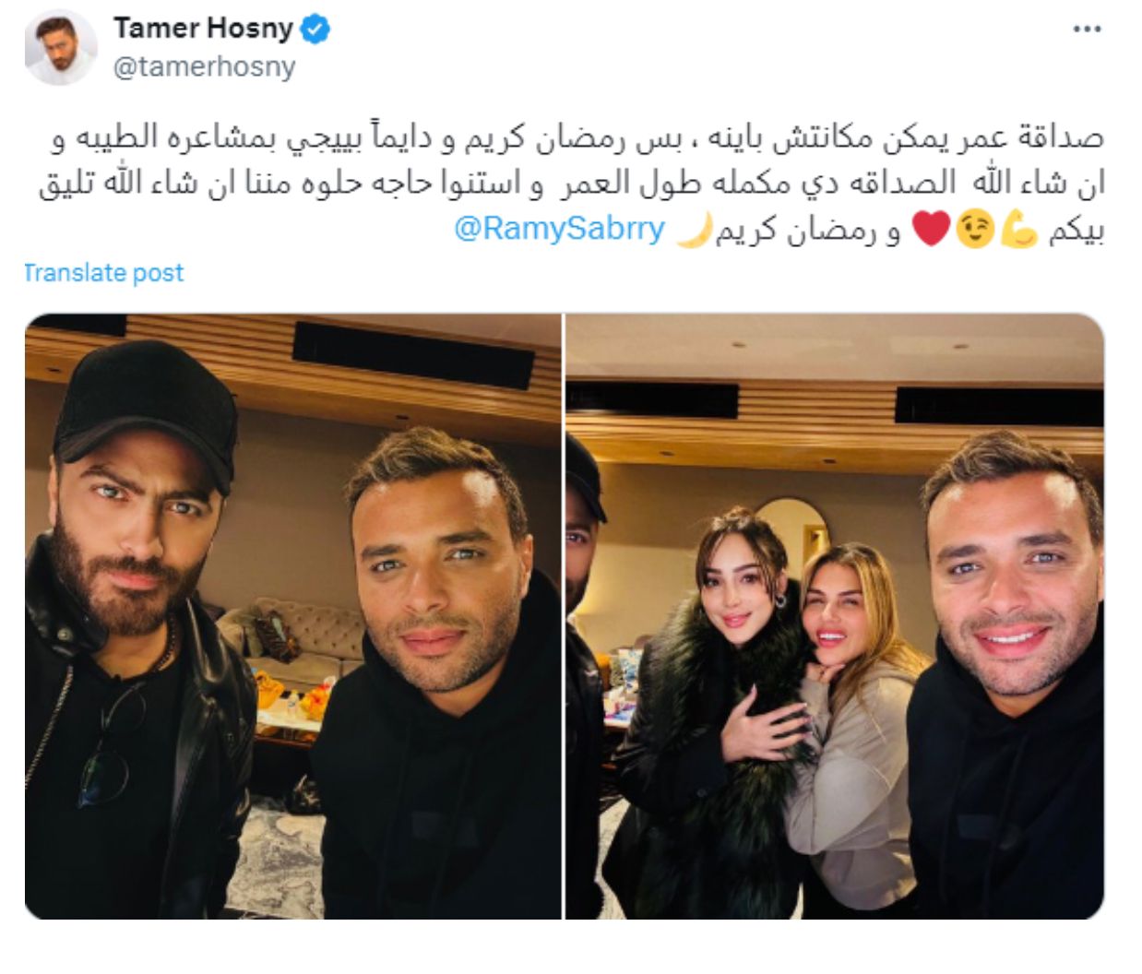Open the left selfie photo
Image resolution: width=1142 pixels, height=974 pixels.
292,616
